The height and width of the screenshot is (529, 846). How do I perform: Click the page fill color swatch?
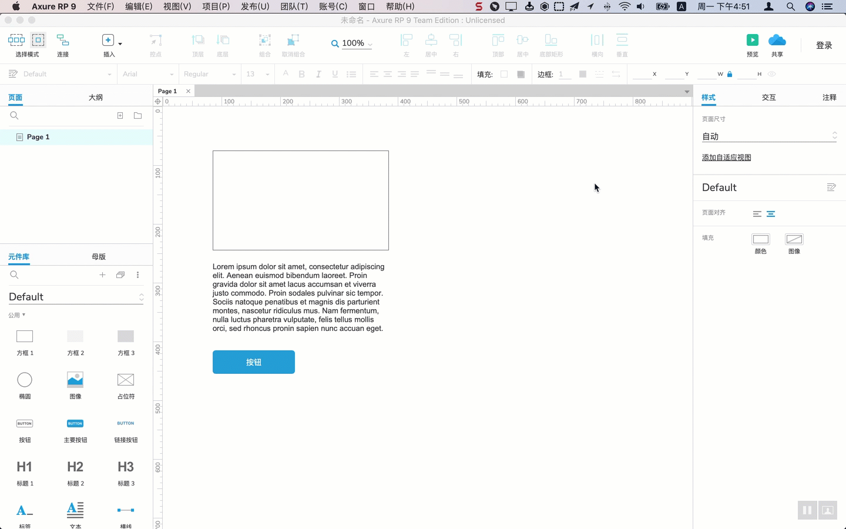pos(760,239)
